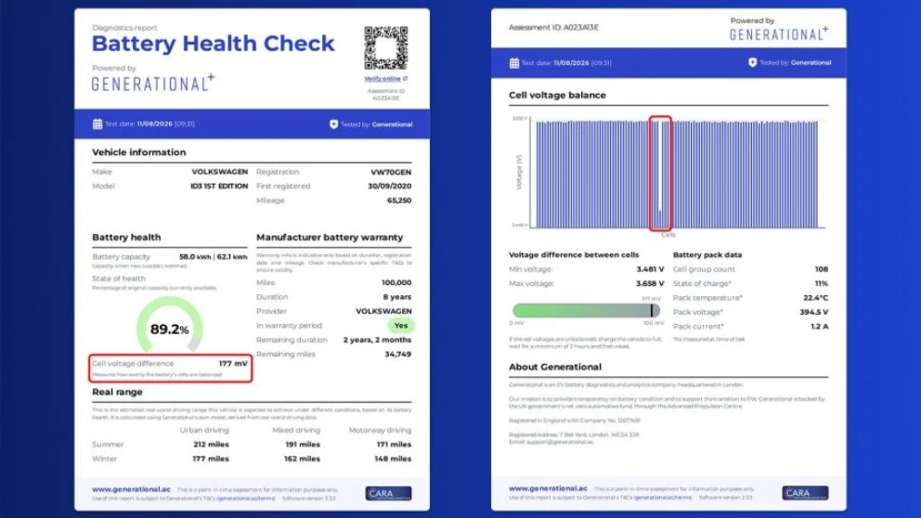Click the calendar icon on the Assessment ID page

coord(514,63)
